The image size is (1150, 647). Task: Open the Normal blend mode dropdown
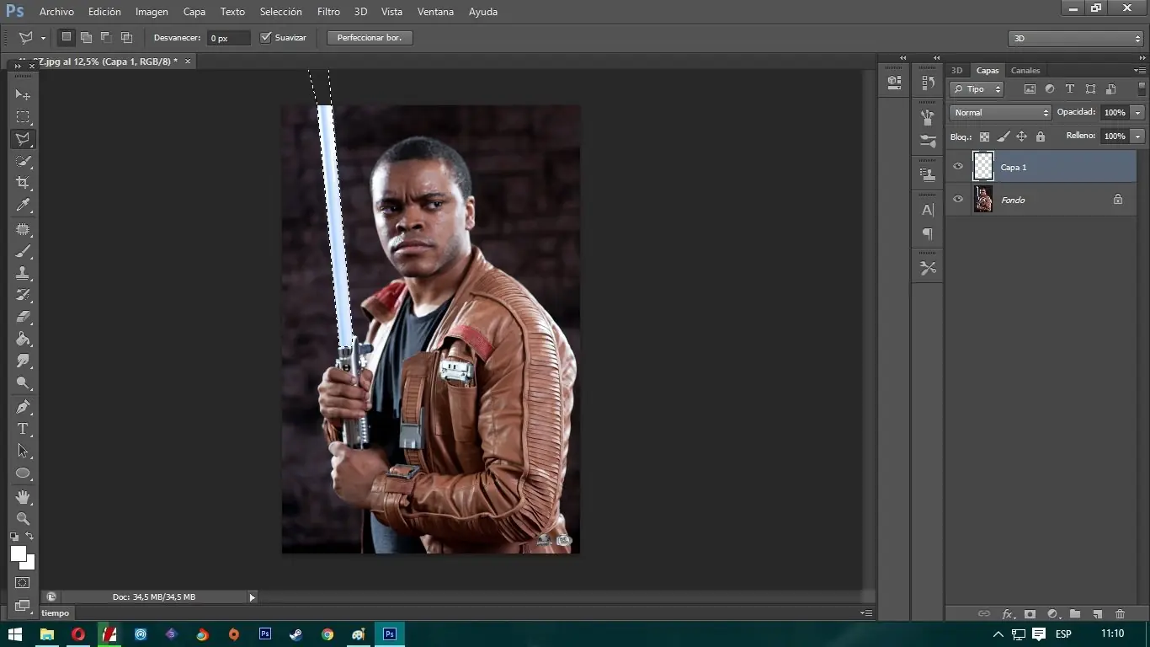1000,113
